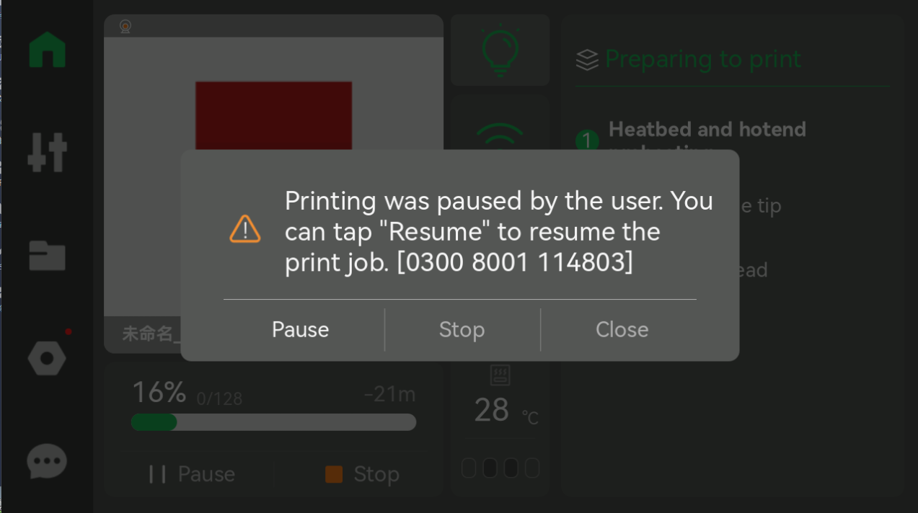Image resolution: width=918 pixels, height=513 pixels.
Task: Go to the Home screen icon
Action: 48,50
